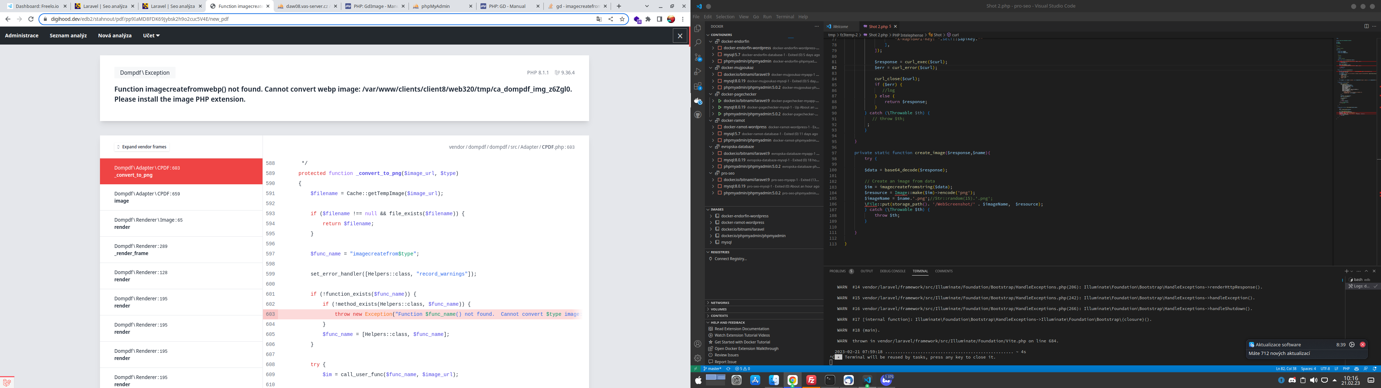Expand the Networks section
The width and height of the screenshot is (1381, 388).
(719, 303)
